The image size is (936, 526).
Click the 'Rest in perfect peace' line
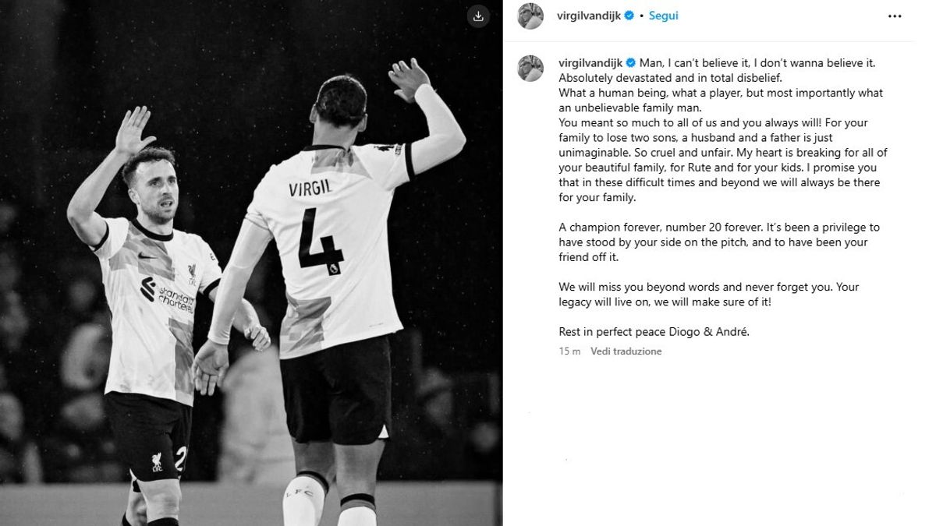(x=654, y=332)
